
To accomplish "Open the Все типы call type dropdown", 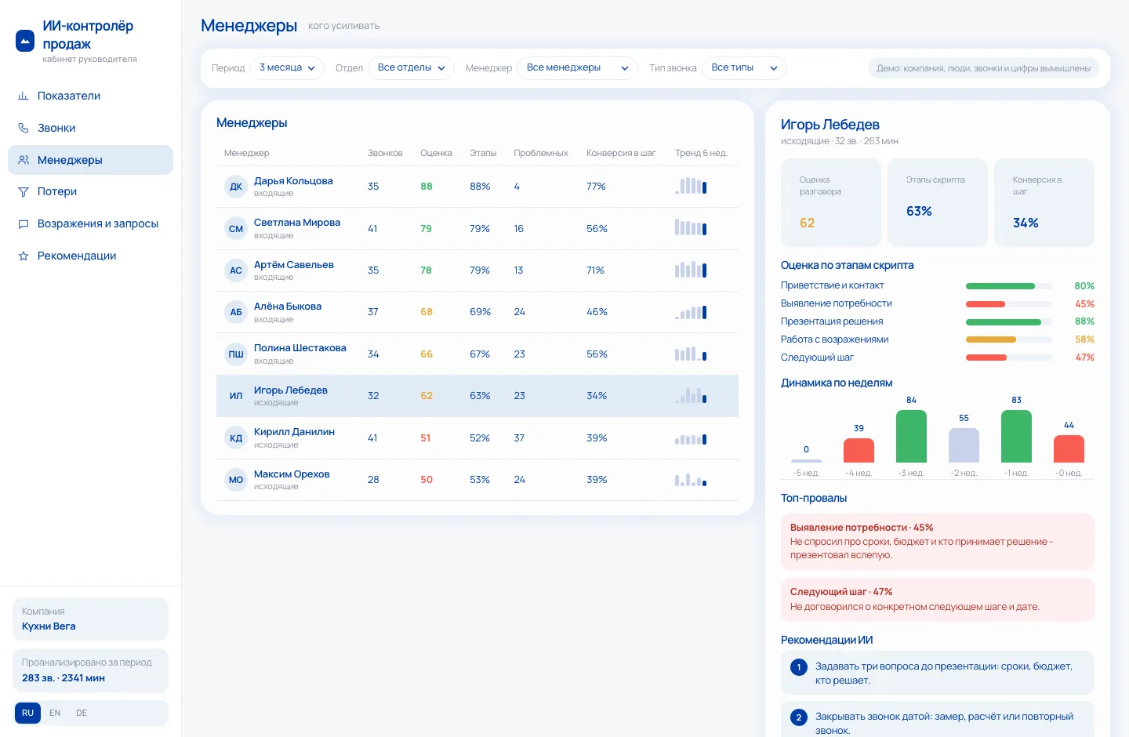I will (744, 68).
